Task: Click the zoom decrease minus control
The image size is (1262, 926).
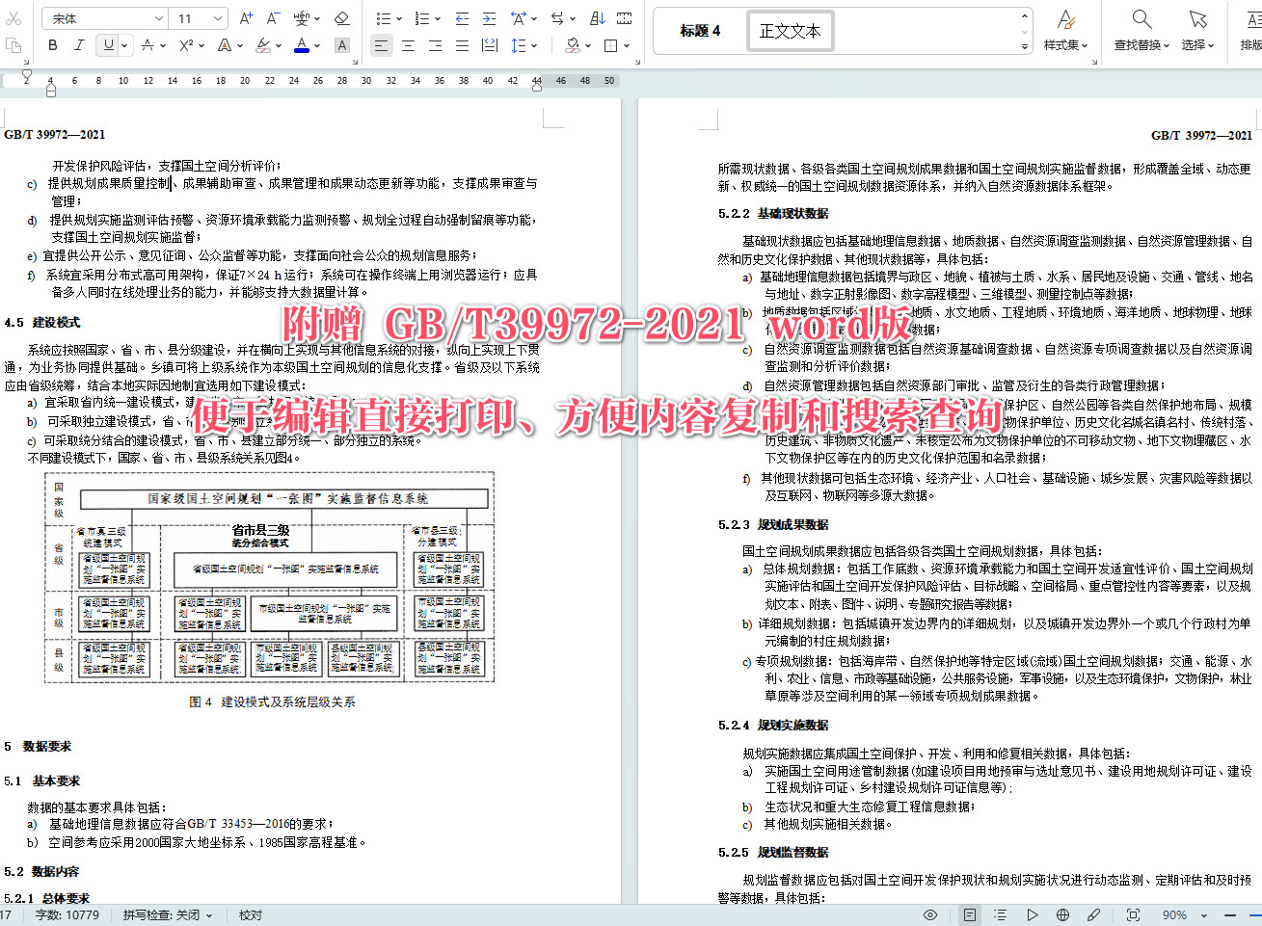Action: point(1230,913)
